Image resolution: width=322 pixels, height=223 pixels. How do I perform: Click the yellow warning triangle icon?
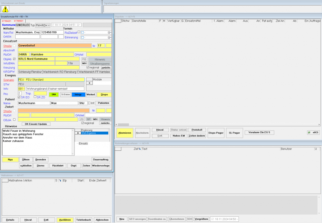pyautogui.click(x=6, y=9)
